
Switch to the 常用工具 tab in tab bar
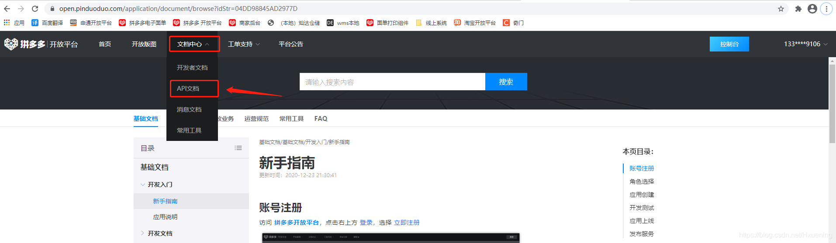(x=291, y=119)
